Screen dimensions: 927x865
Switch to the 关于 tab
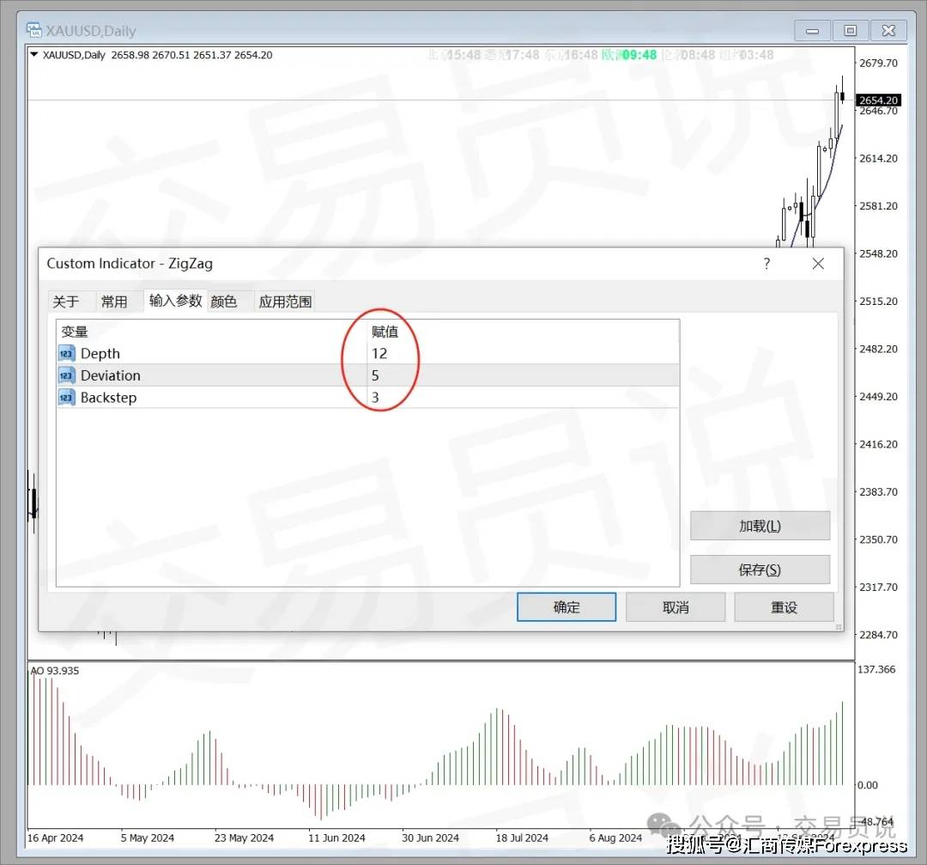[66, 302]
